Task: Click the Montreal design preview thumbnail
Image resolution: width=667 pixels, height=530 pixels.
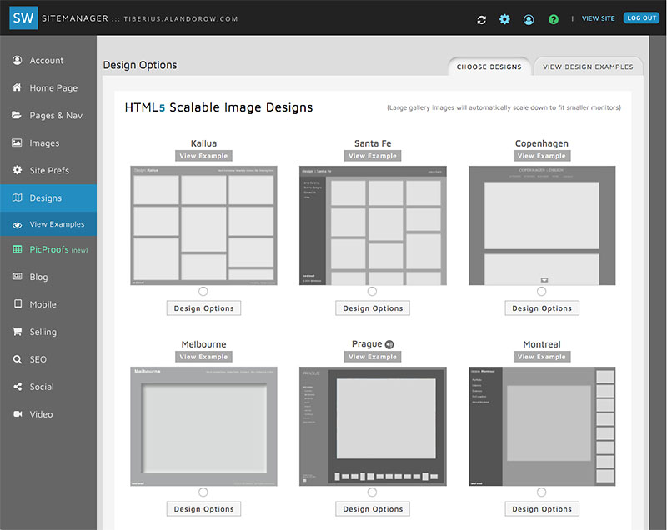Action: (x=542, y=426)
